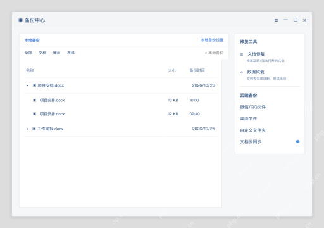Click the 文档修复 tool icon
Image resolution: width=324 pixels, height=228 pixels.
tap(242, 54)
